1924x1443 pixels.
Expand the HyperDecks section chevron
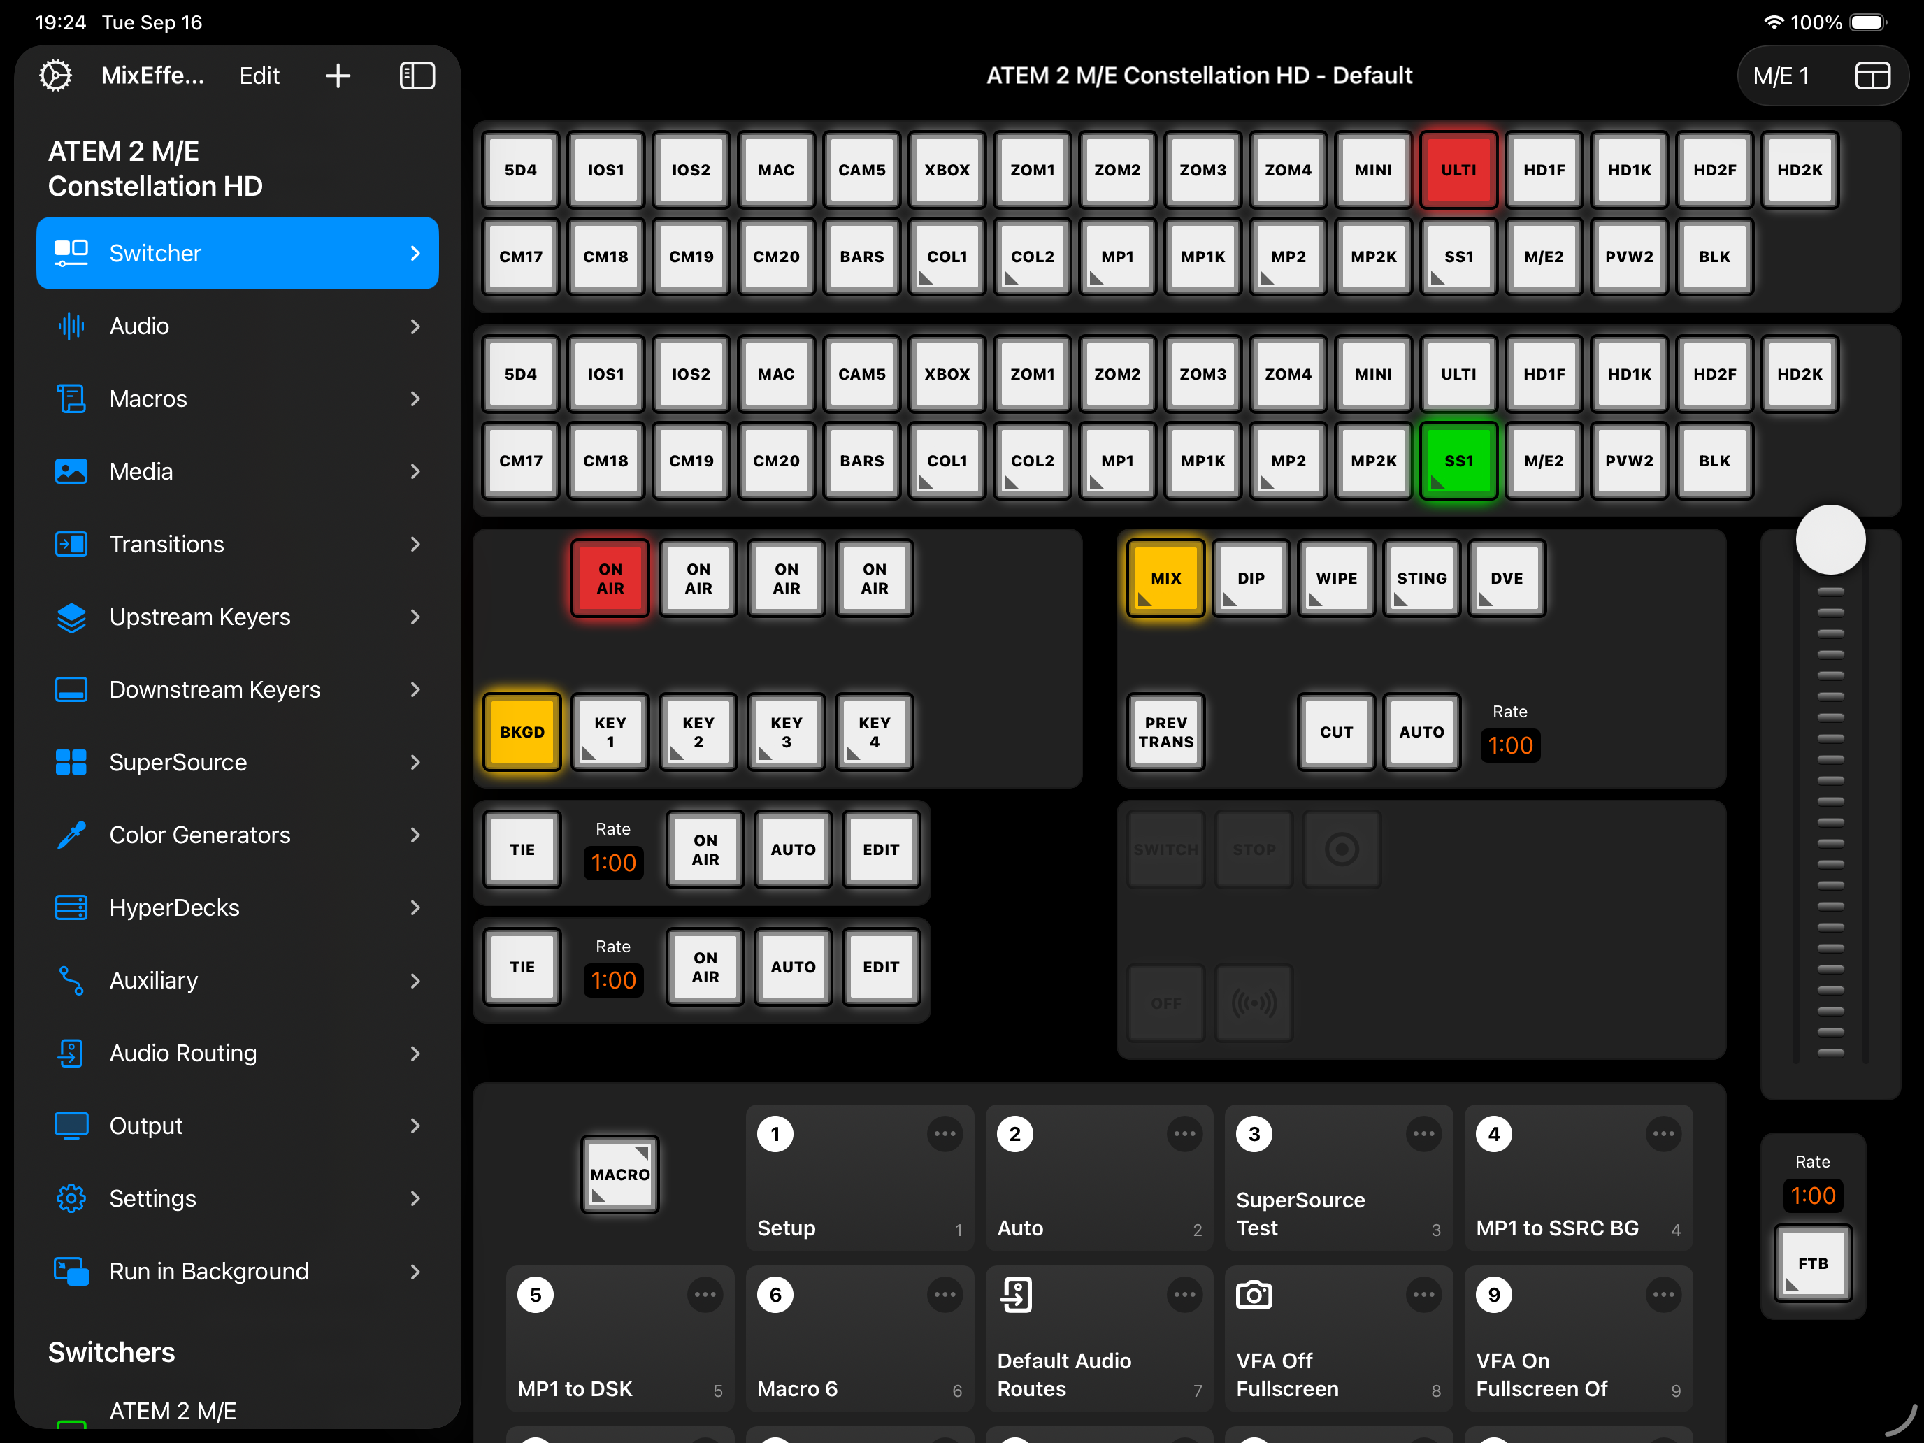(415, 907)
